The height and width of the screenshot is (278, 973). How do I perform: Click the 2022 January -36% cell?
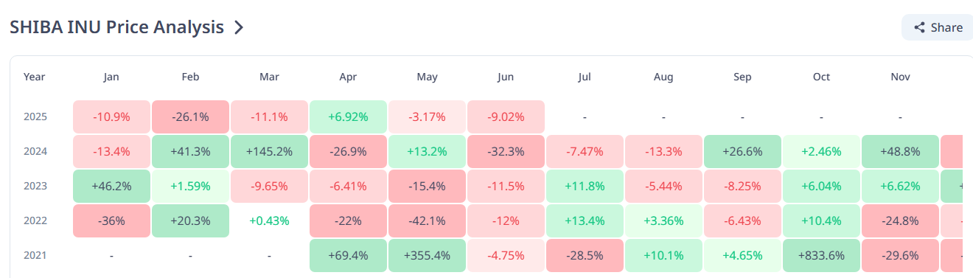click(112, 221)
